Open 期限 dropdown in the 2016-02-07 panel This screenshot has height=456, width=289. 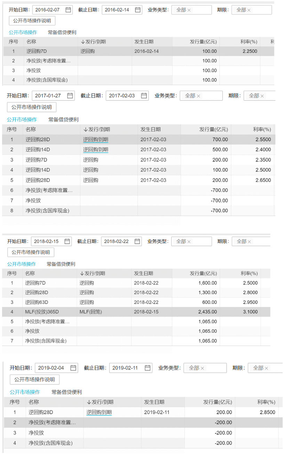[x=261, y=10]
